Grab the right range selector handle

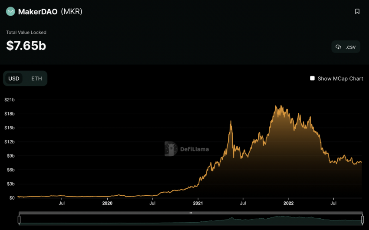[x=362, y=220]
